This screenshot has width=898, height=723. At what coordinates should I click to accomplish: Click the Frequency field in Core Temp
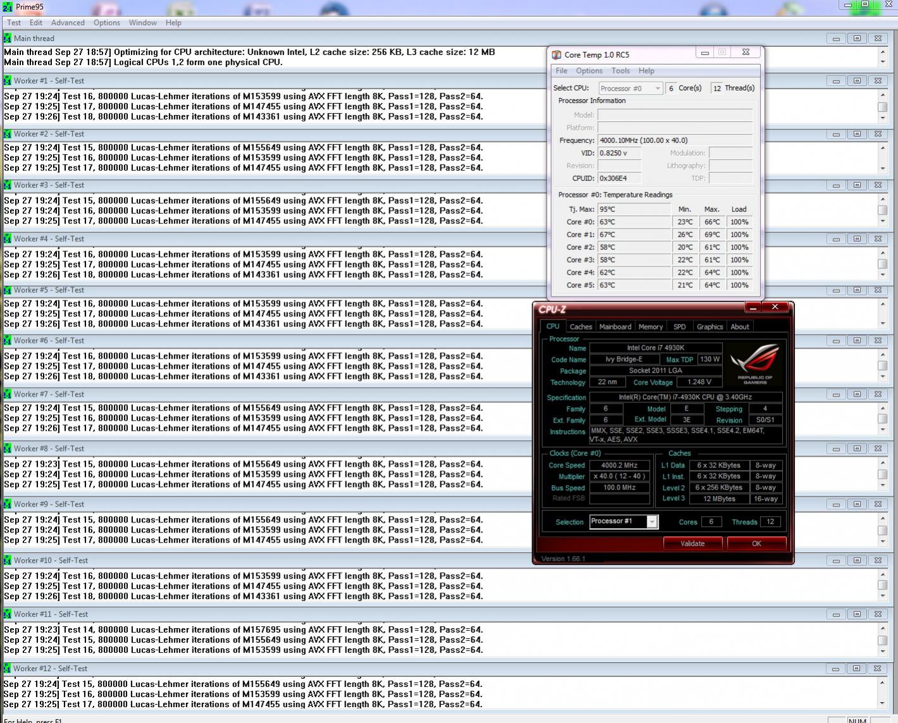675,140
